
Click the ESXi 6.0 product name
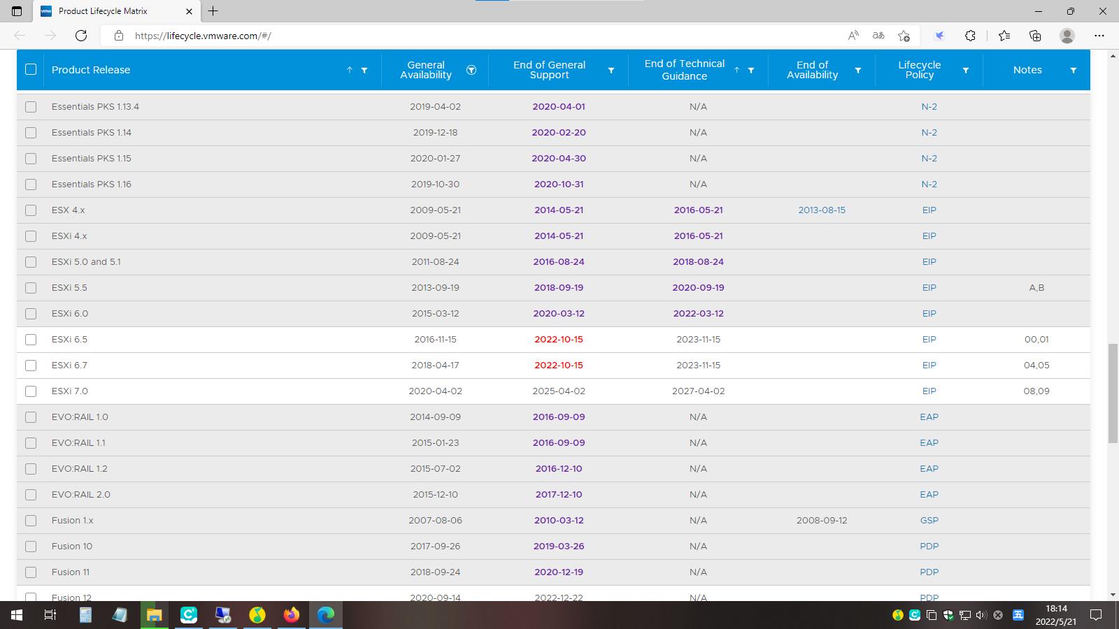coord(70,314)
